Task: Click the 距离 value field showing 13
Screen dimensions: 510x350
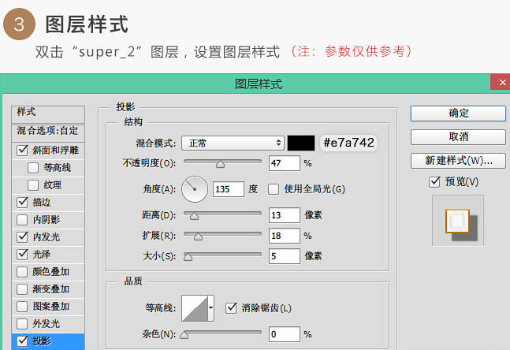Action: [285, 215]
